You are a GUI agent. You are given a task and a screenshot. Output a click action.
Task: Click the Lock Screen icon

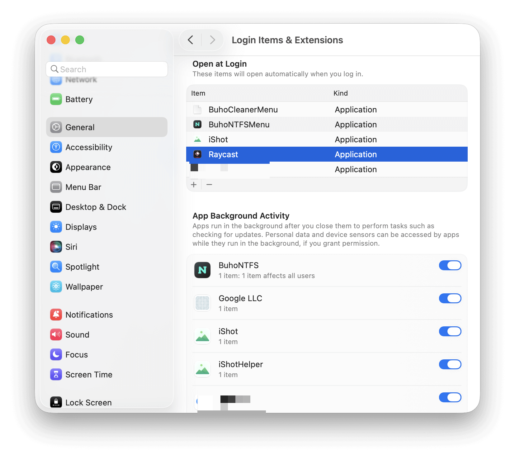[x=56, y=402]
